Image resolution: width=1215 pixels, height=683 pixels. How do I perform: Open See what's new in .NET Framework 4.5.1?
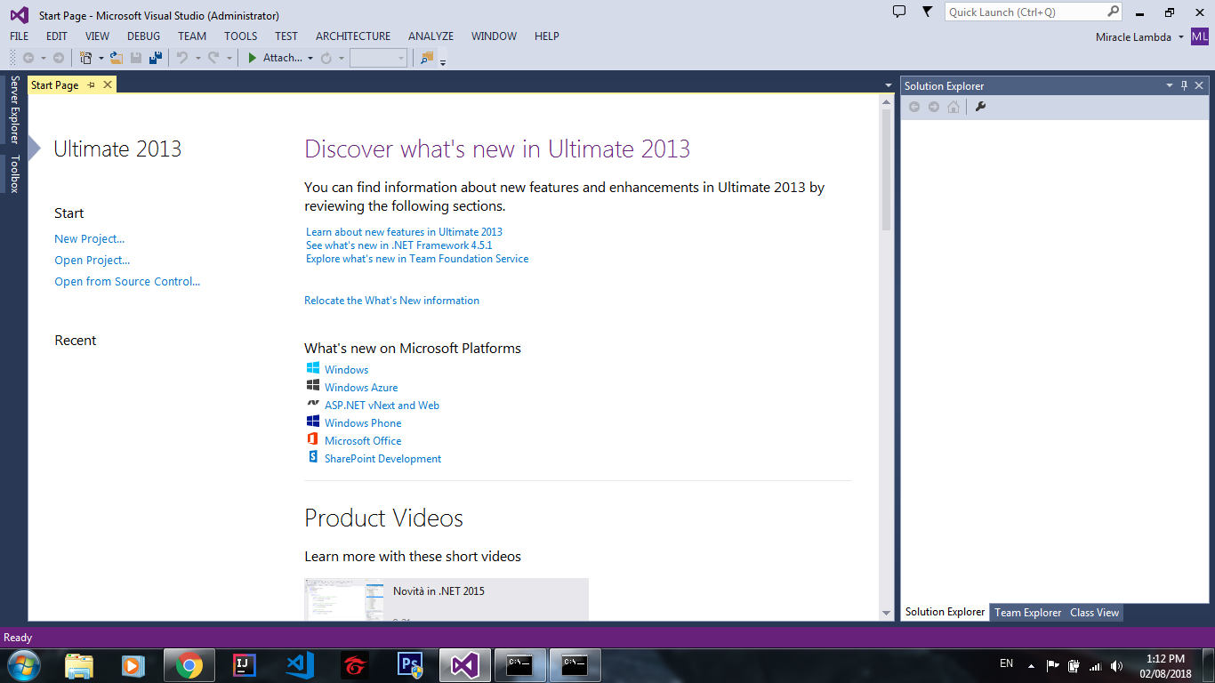398,245
